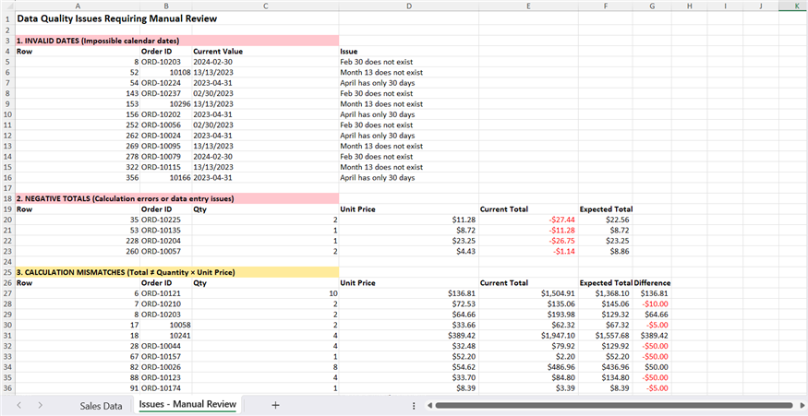Click order ID 10058 cell
The image size is (808, 416).
tap(180, 326)
